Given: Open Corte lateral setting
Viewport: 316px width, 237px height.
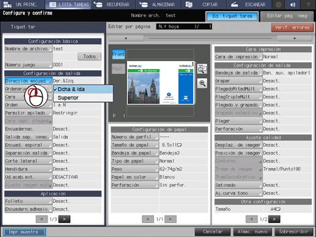Looking at the screenshot, I should pos(28,161).
